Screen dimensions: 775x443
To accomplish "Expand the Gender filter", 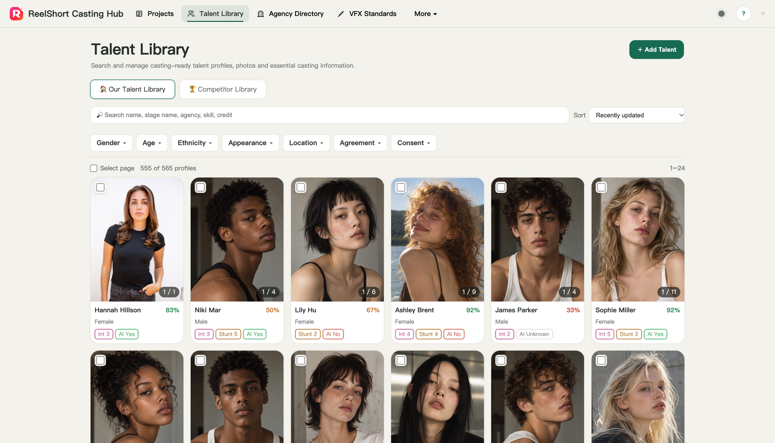I will [111, 143].
